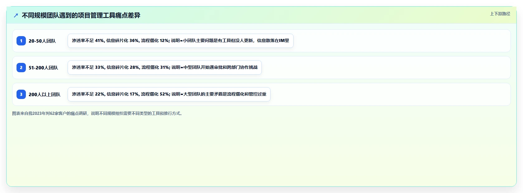
Task: Click the 上下游路径 label in the header
Action: pos(500,14)
